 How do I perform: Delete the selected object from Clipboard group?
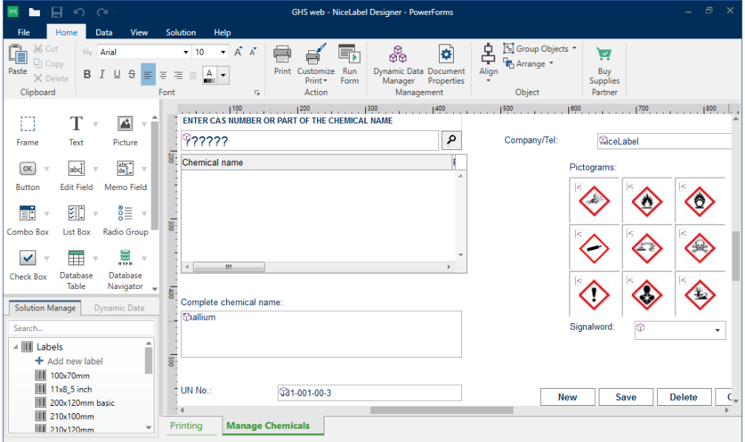[x=51, y=78]
